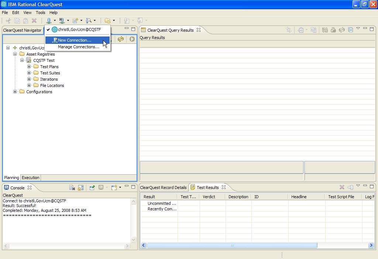Click the edit record icon in Query Results toolbar
This screenshot has height=259, width=378.
click(x=300, y=30)
